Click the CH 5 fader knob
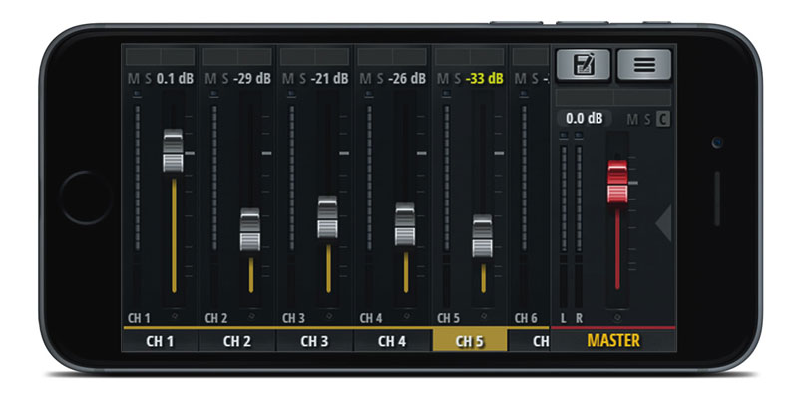The height and width of the screenshot is (400, 798). (x=483, y=236)
